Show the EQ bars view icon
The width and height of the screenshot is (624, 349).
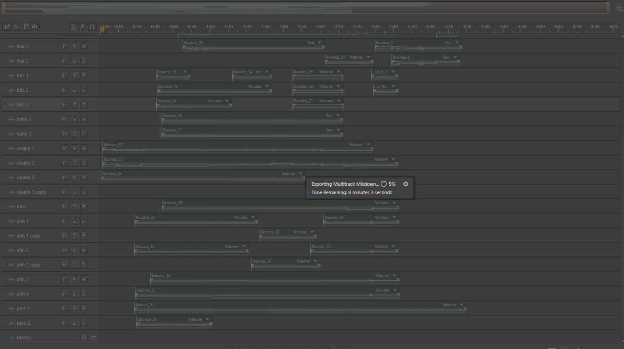pyautogui.click(x=35, y=26)
